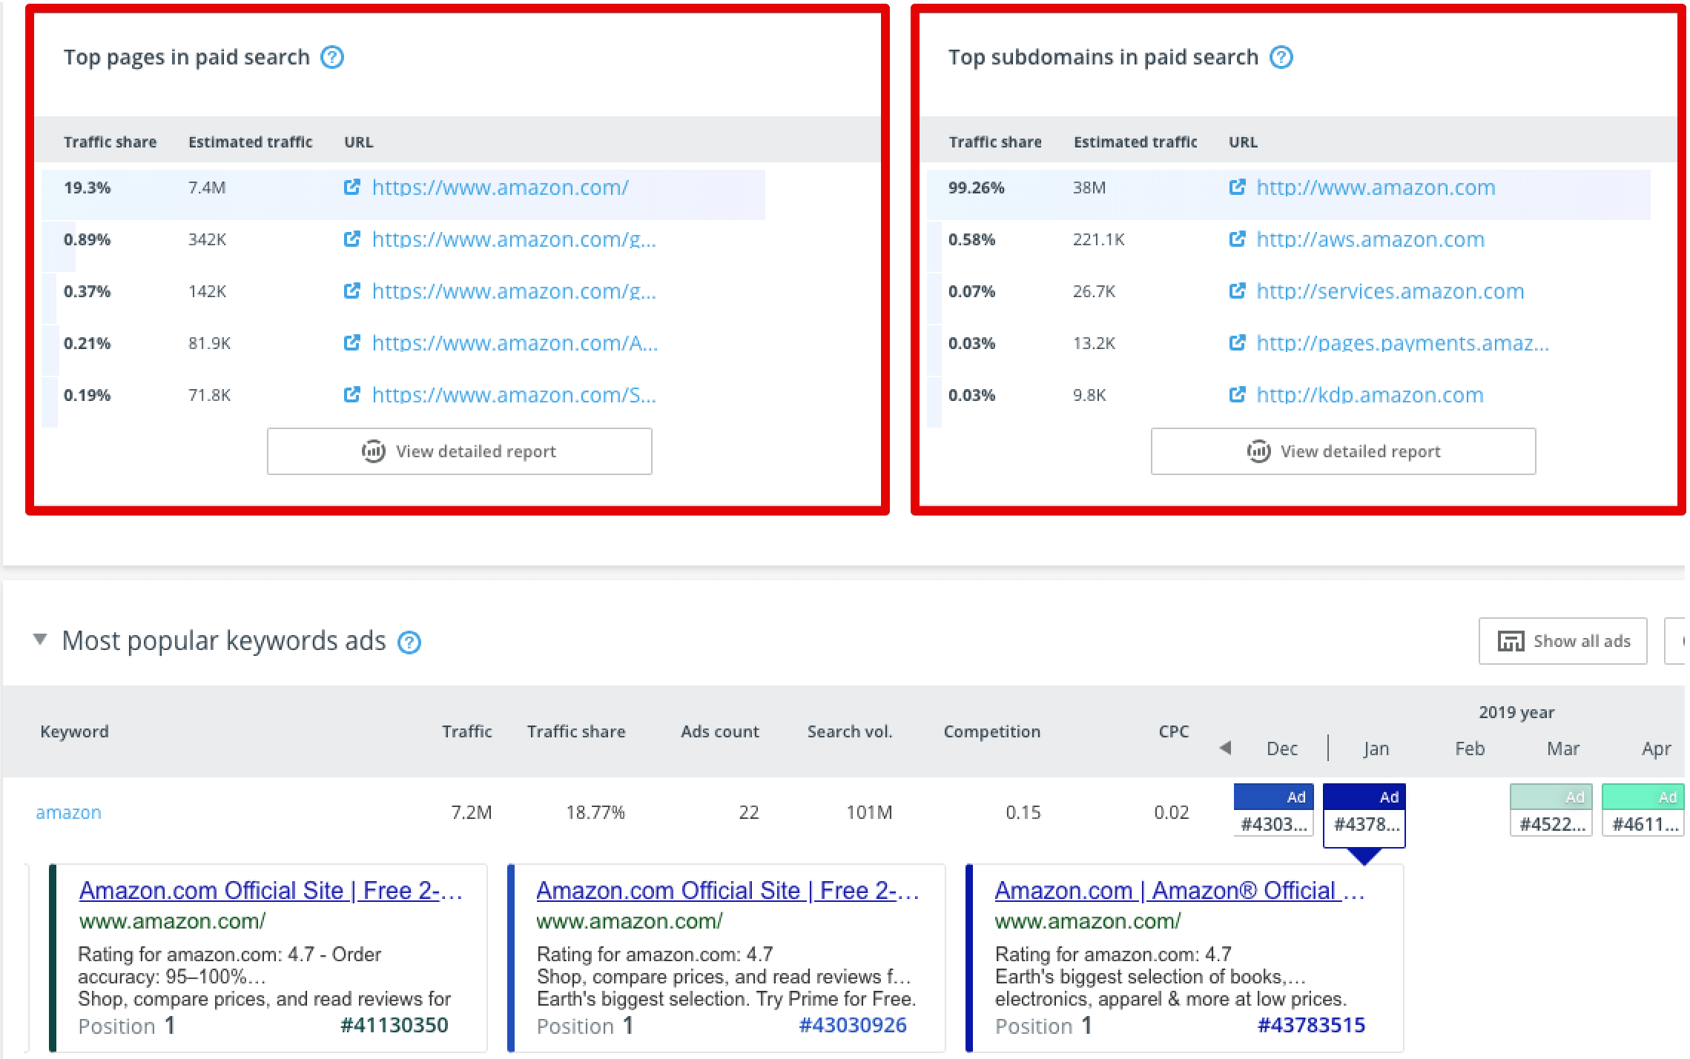Click external link icon in 0.21% row
The height and width of the screenshot is (1059, 1690).
click(x=352, y=342)
